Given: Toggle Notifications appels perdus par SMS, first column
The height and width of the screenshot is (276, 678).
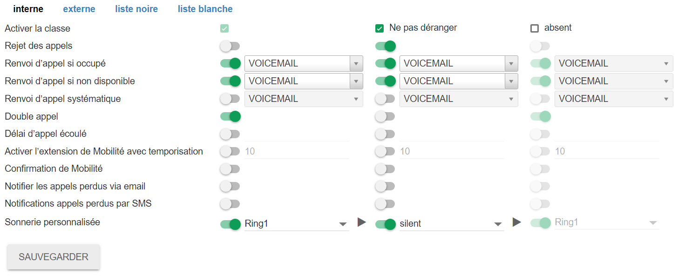Looking at the screenshot, I should tap(230, 204).
